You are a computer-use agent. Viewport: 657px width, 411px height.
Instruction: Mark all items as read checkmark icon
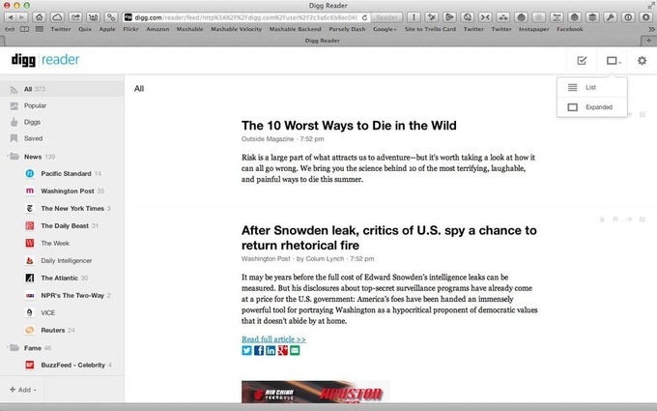point(582,61)
